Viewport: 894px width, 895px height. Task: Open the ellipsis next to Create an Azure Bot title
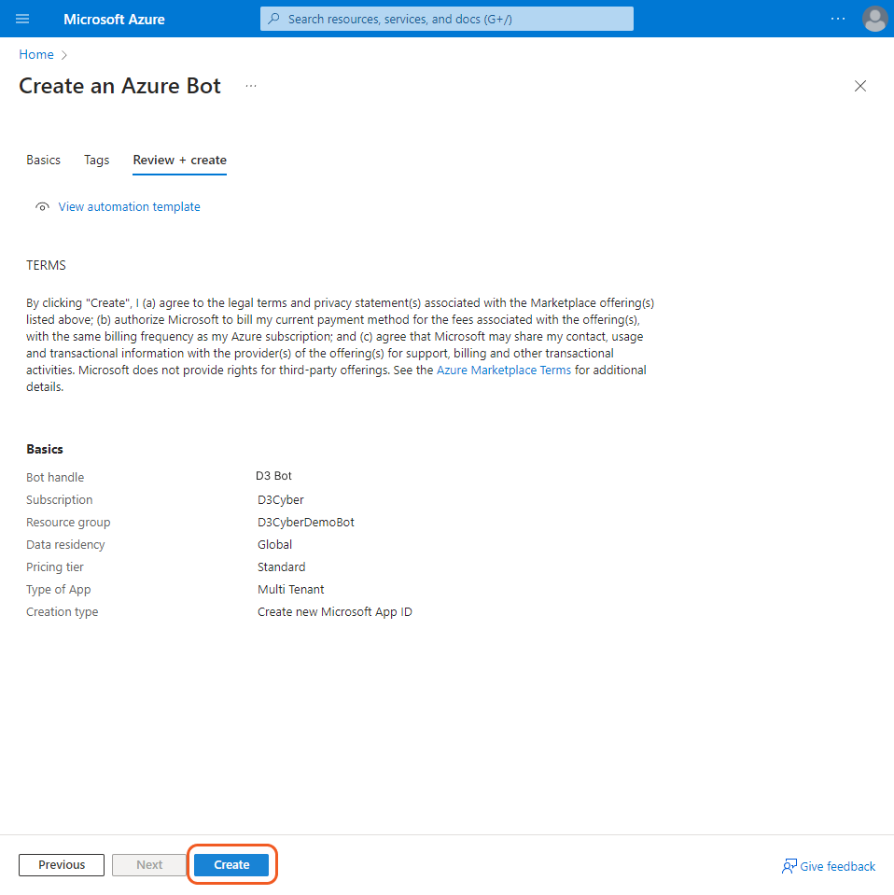251,86
